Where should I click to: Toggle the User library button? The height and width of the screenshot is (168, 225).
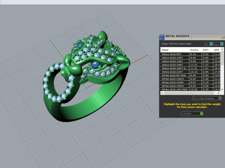click(218, 44)
